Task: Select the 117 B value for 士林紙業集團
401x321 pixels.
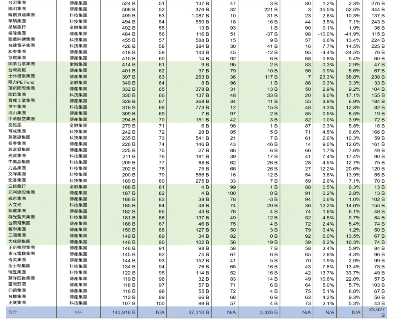Action: pos(271,77)
